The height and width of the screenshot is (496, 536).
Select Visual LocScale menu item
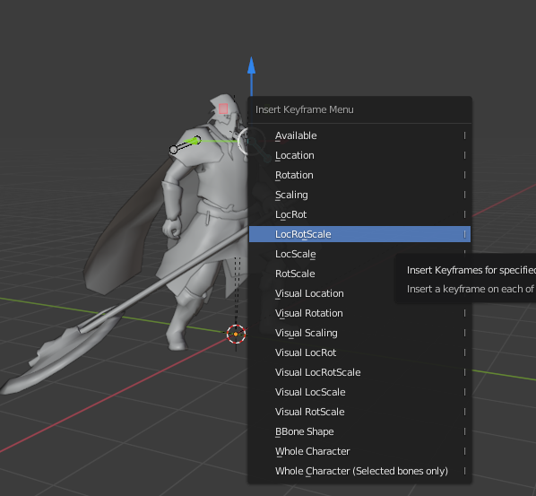(359, 392)
